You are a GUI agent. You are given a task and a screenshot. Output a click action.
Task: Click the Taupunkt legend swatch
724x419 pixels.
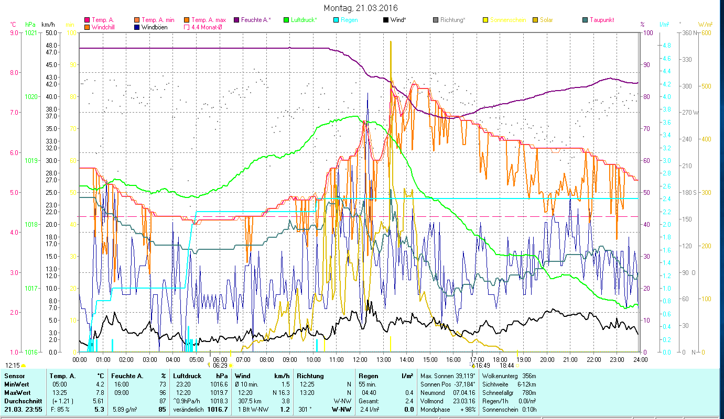[x=585, y=20]
